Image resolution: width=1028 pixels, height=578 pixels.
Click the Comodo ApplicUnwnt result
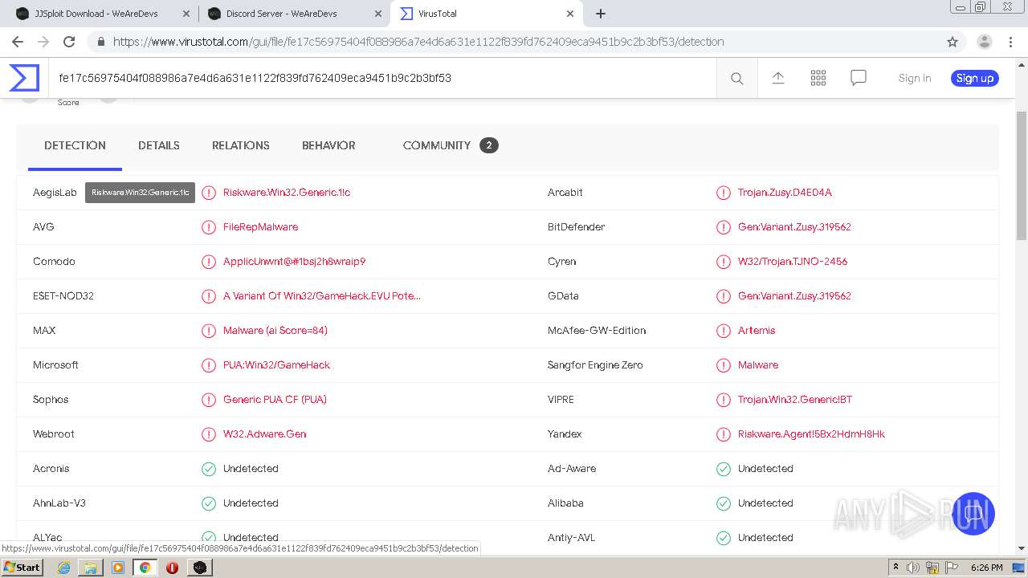point(294,262)
